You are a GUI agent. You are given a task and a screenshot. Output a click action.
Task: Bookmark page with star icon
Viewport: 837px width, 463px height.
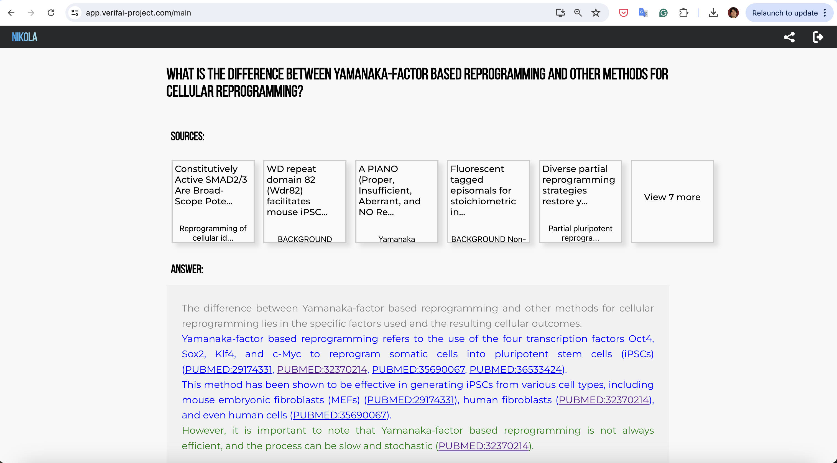tap(596, 13)
